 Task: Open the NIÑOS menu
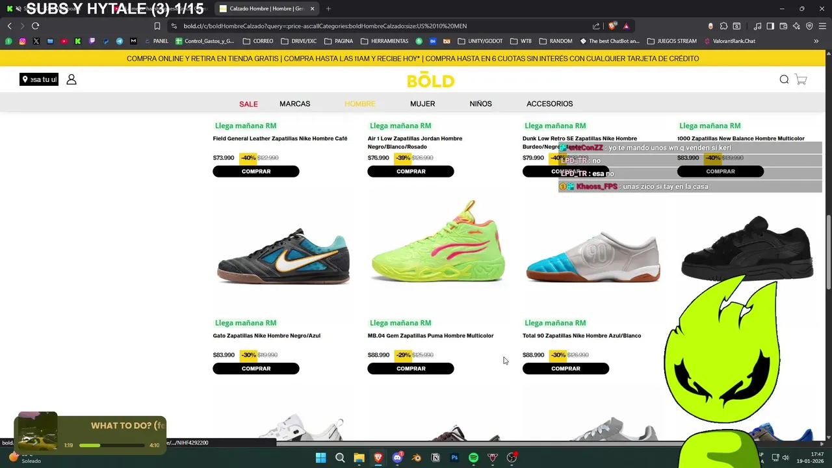point(480,104)
